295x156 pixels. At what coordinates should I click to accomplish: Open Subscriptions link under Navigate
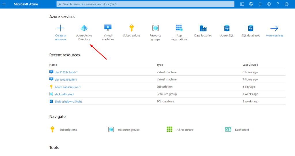click(68, 130)
